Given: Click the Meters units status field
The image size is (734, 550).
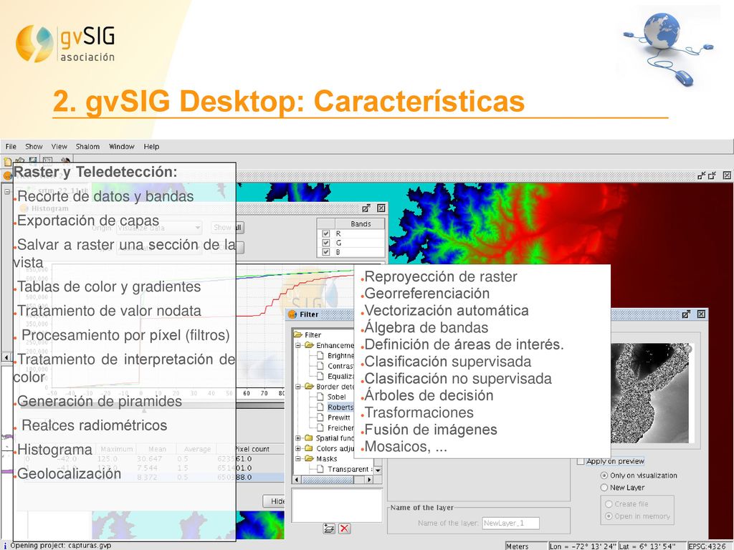Looking at the screenshot, I should [526, 546].
